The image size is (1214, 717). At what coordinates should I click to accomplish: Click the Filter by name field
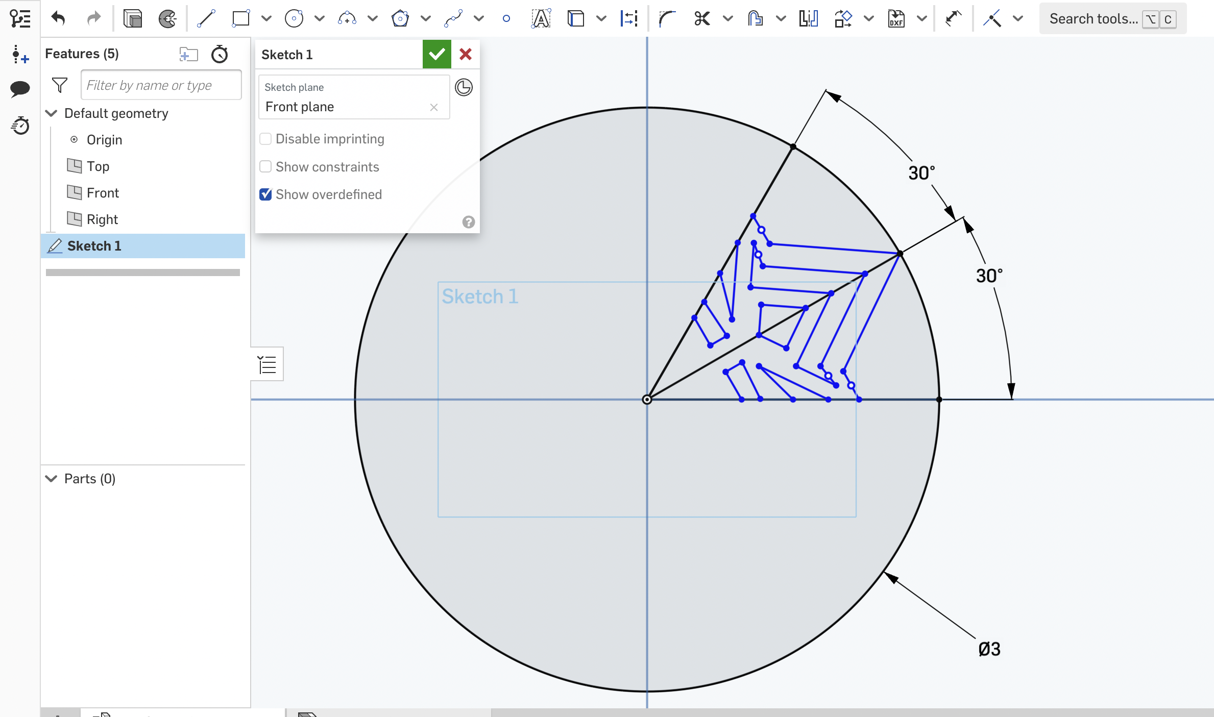coord(161,85)
